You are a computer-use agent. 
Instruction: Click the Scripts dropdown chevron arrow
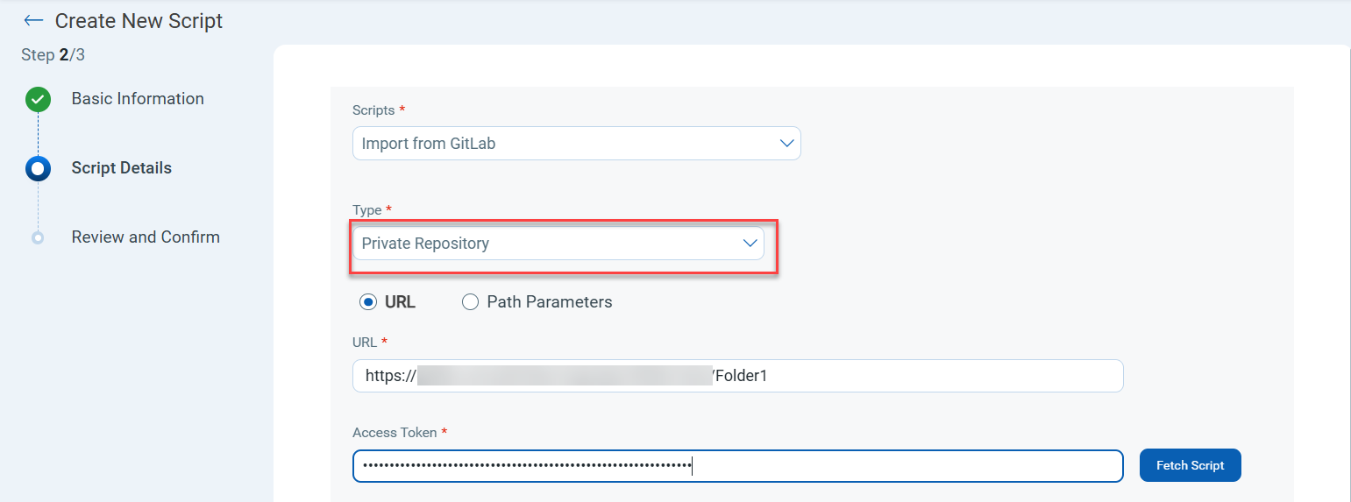tap(786, 144)
